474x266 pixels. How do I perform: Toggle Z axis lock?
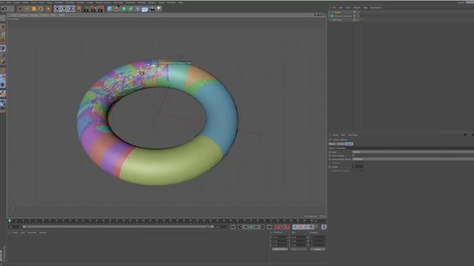point(71,9)
